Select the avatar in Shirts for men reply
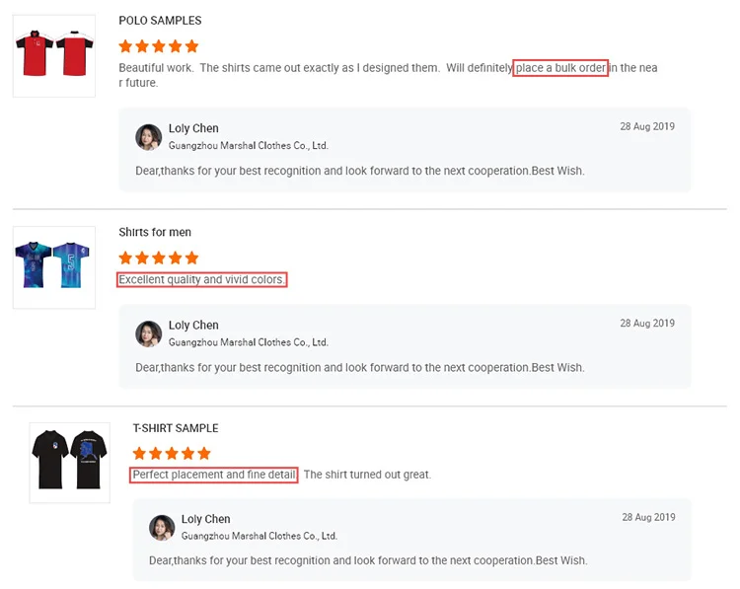 click(148, 333)
